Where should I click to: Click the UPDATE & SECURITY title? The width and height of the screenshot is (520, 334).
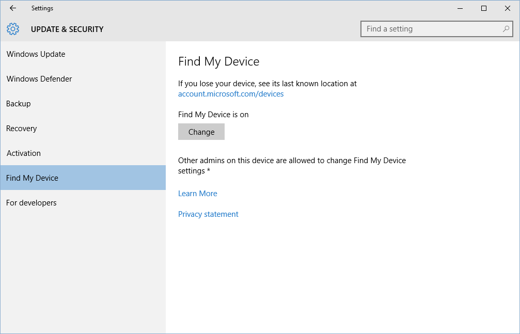pyautogui.click(x=67, y=29)
